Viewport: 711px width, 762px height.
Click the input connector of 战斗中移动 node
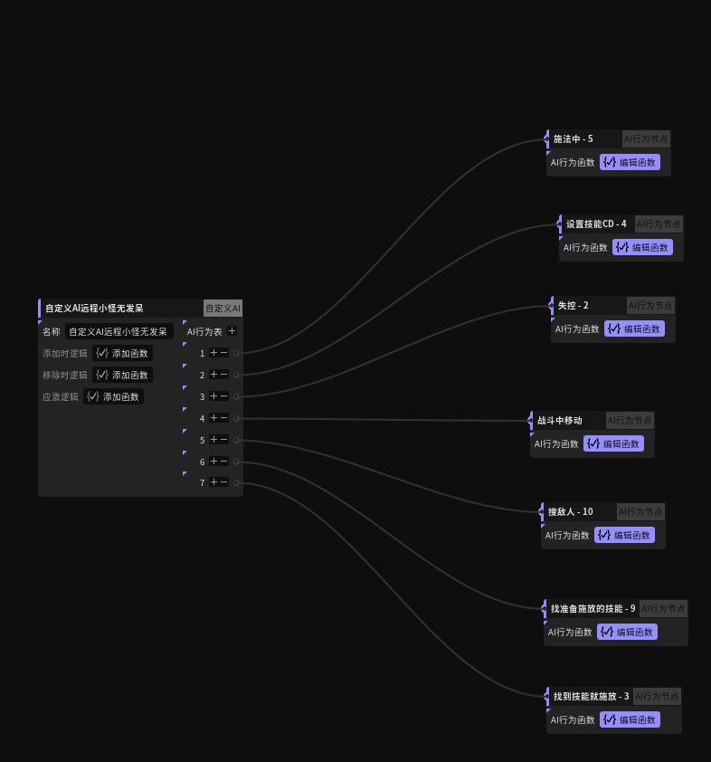[x=530, y=420]
